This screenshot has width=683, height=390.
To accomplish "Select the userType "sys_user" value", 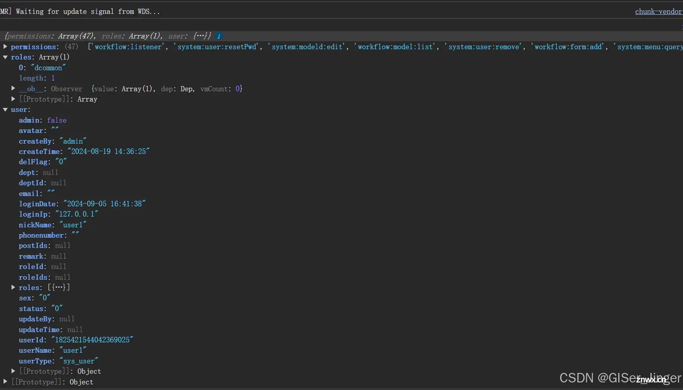I will [x=79, y=361].
